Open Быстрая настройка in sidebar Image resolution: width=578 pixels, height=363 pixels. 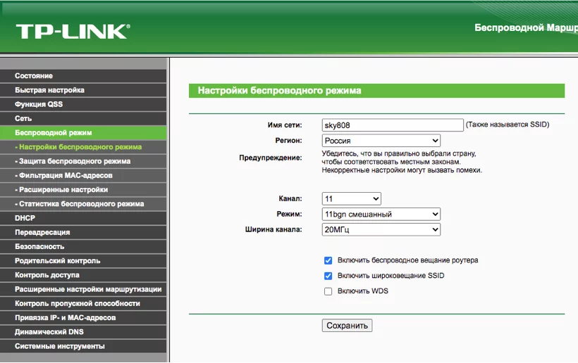click(83, 90)
